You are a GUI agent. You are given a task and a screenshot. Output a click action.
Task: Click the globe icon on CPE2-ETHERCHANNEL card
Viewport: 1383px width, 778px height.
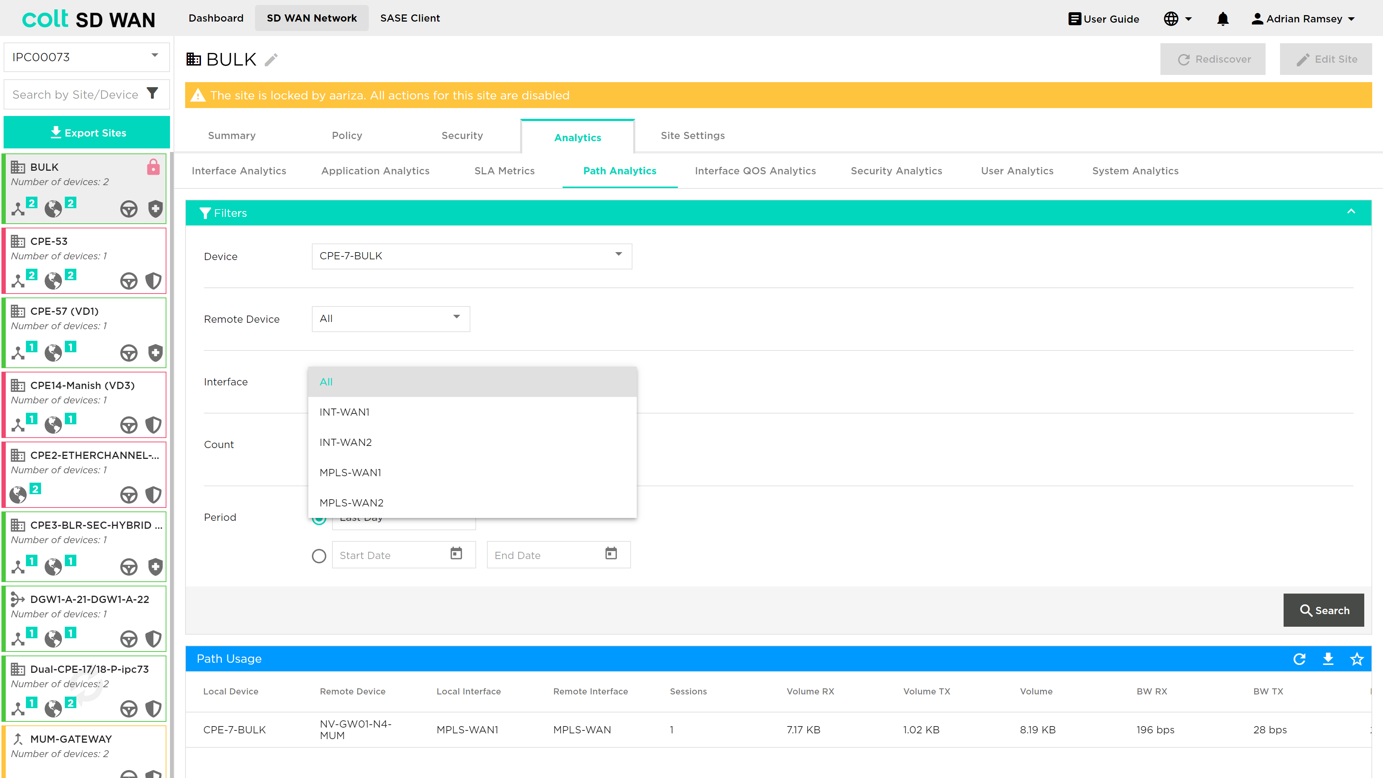(18, 495)
